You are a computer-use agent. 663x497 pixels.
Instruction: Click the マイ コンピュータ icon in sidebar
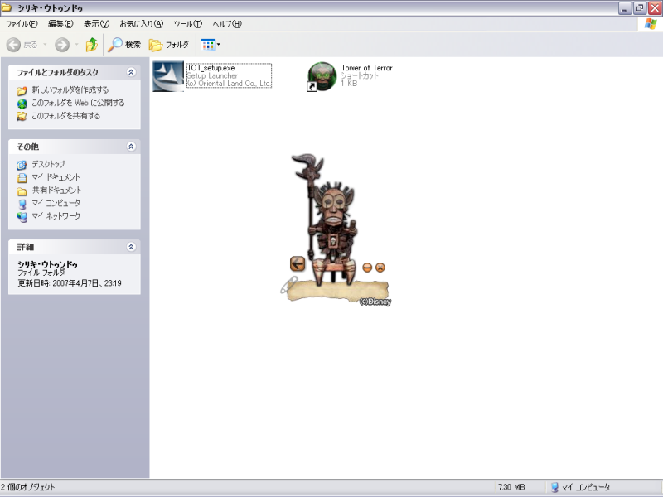[22, 204]
